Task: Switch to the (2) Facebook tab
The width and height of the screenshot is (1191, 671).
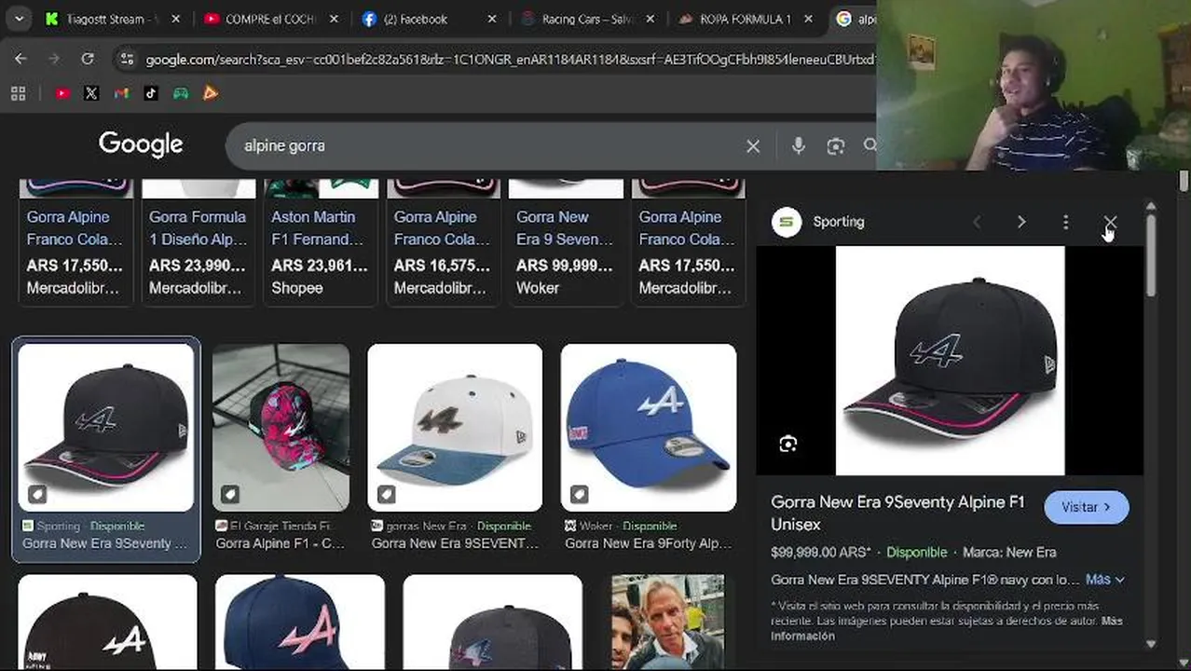Action: [417, 19]
